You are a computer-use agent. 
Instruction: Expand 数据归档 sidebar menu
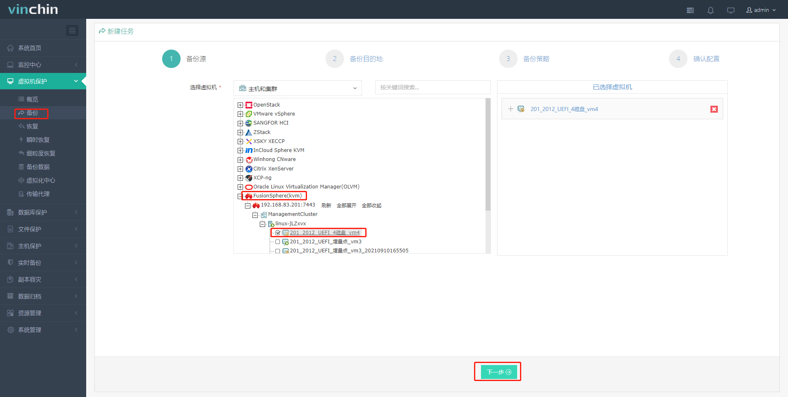[43, 296]
